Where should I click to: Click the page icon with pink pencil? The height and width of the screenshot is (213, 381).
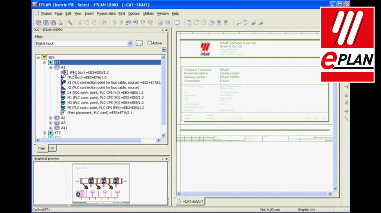click(212, 23)
